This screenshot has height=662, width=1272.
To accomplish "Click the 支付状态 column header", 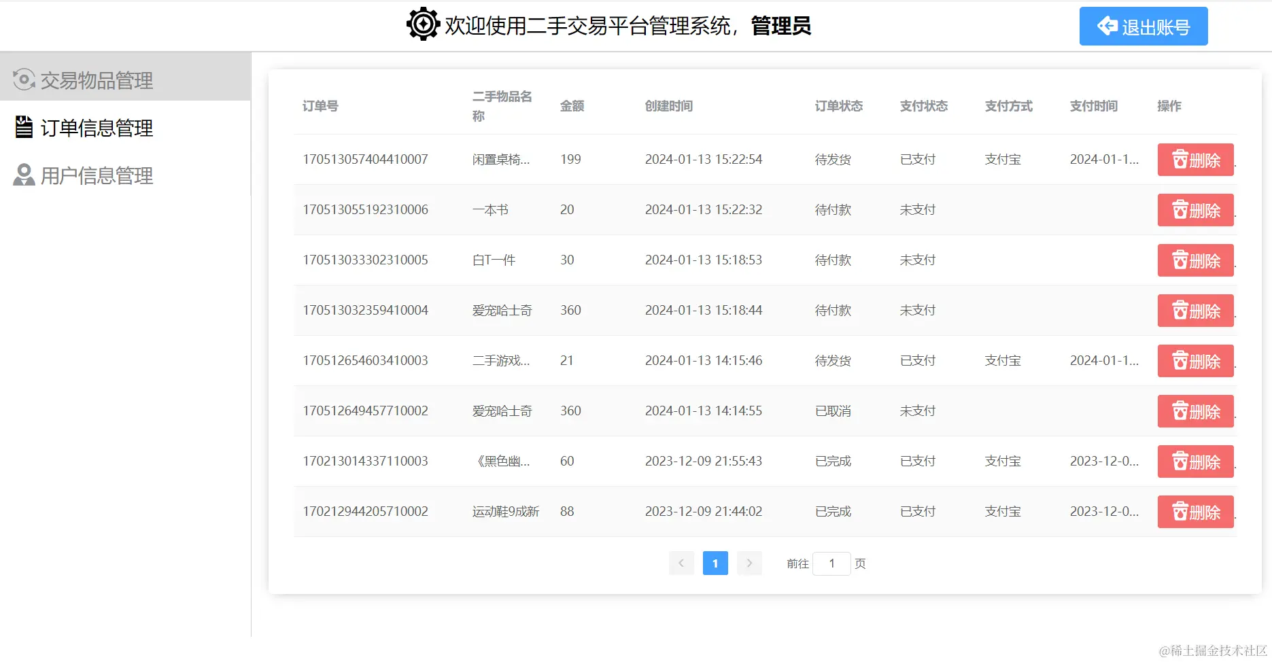I will pos(924,106).
